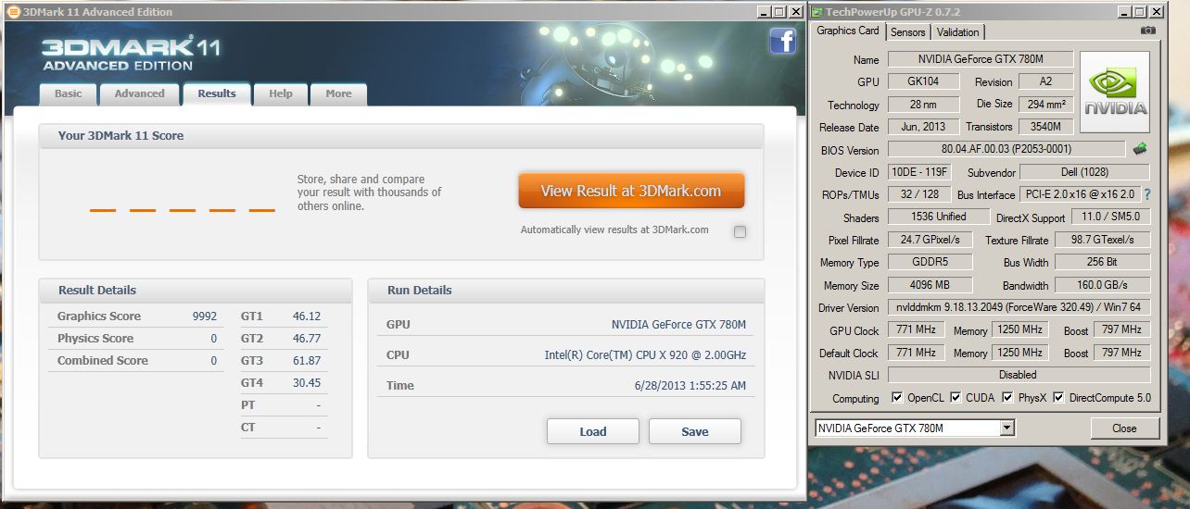Click the 3DMark 11 title bar icon

point(13,12)
